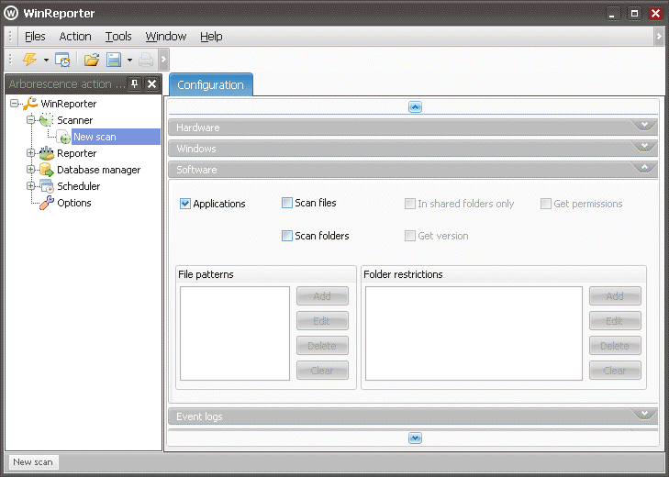This screenshot has height=477, width=669.
Task: Click the New scan document icon
Action: click(x=63, y=137)
